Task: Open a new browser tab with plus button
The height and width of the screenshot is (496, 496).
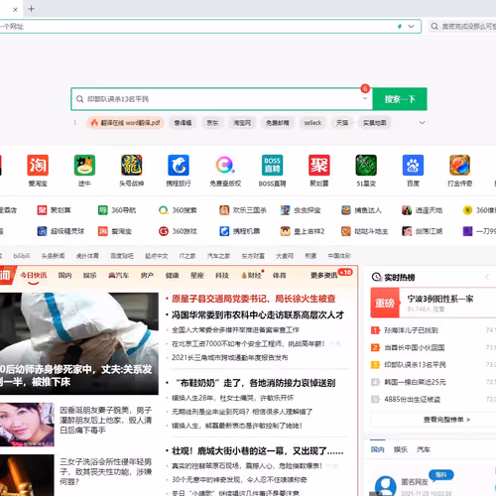Action: tap(31, 9)
